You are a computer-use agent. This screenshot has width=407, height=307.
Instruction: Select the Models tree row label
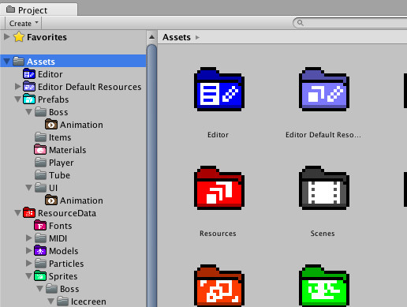64,251
